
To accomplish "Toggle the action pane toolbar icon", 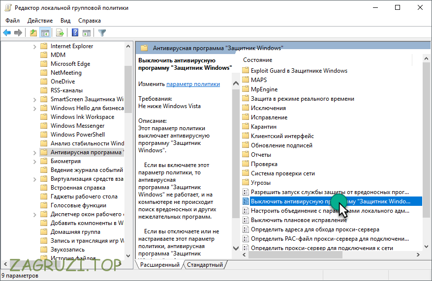I will [x=87, y=33].
